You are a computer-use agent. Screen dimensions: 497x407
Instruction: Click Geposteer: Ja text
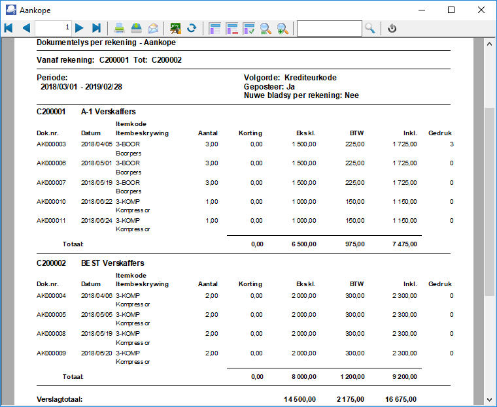[269, 87]
